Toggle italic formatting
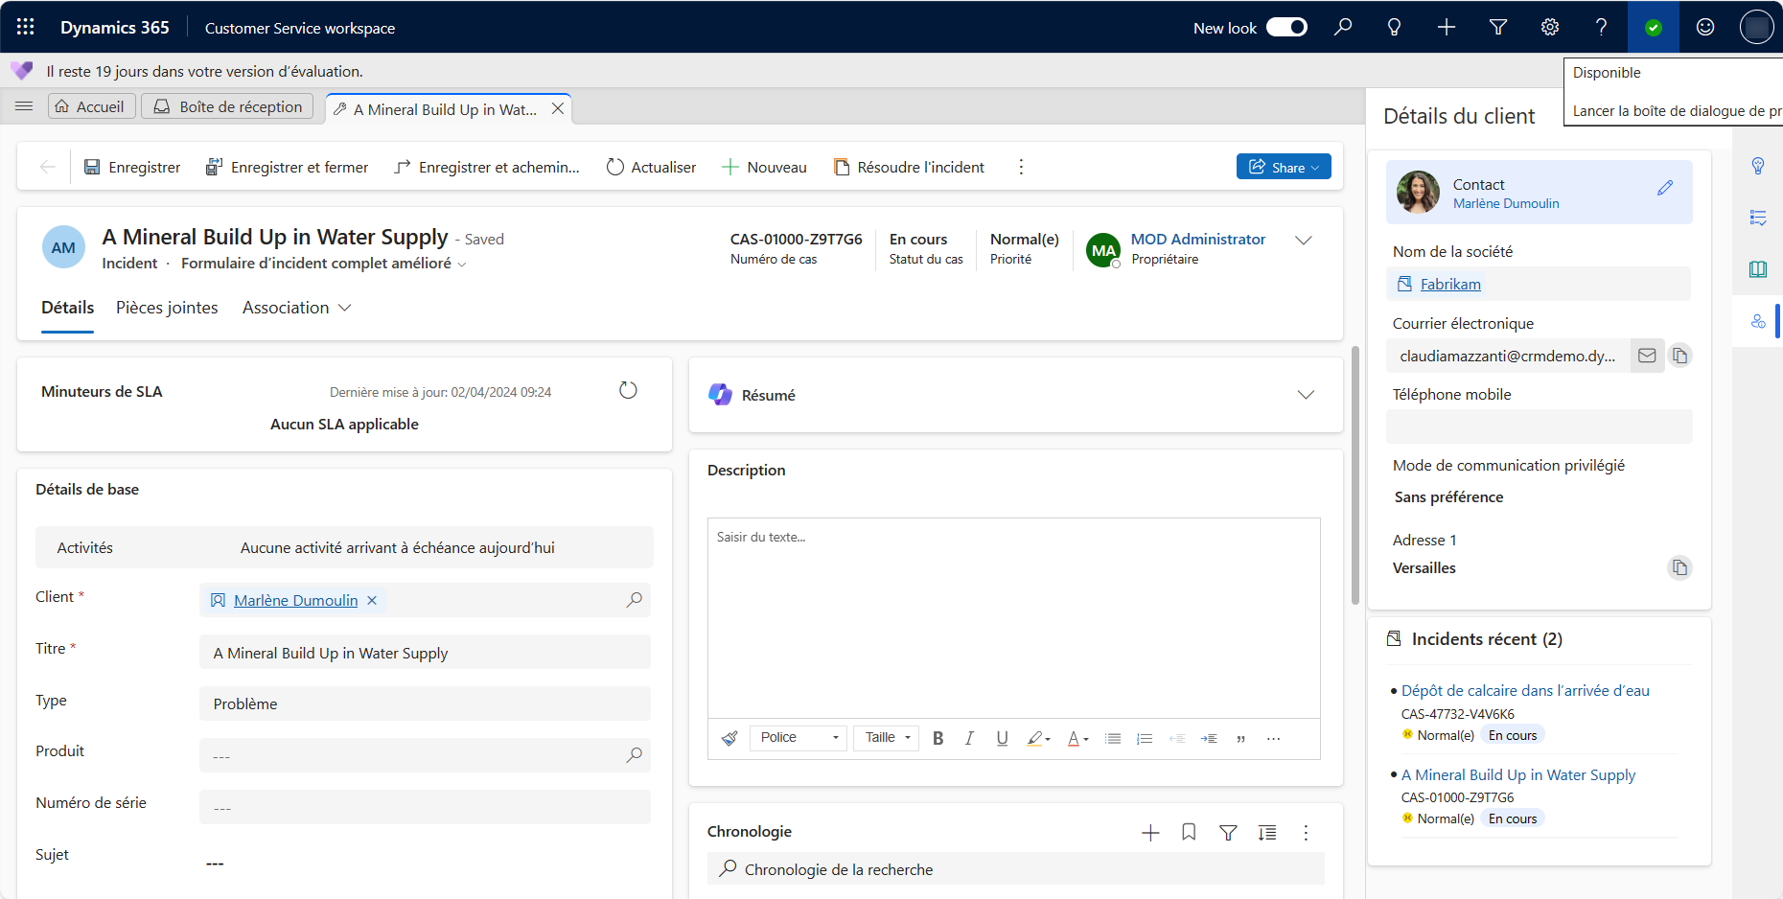This screenshot has width=1783, height=899. (x=969, y=738)
